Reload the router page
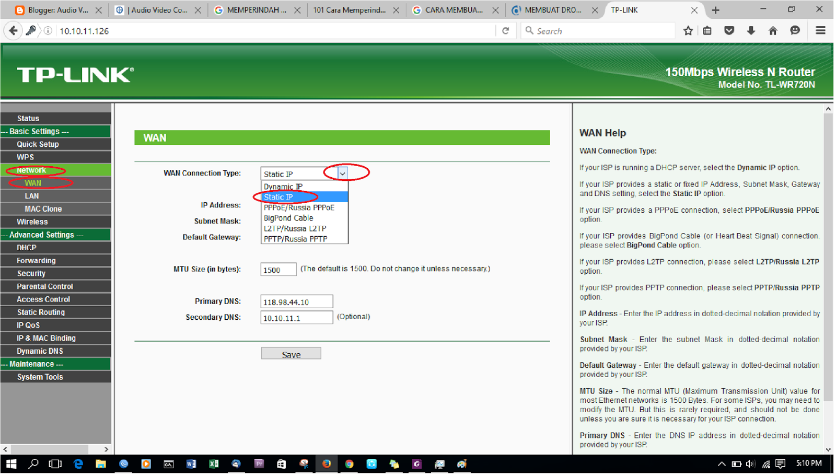Viewport: 836px width, 476px height. [505, 31]
